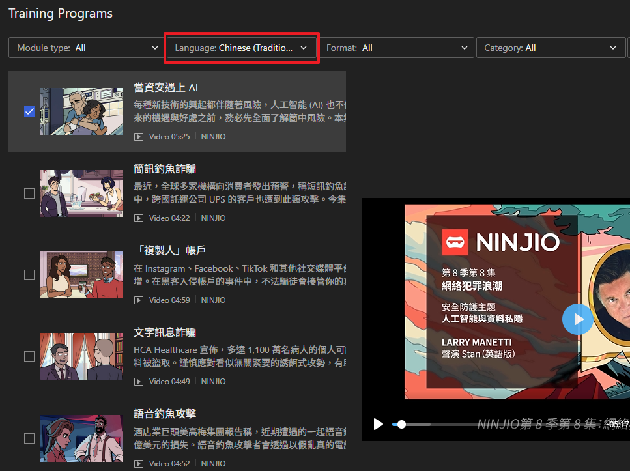
Task: Open the Module type dropdown
Action: pos(85,48)
